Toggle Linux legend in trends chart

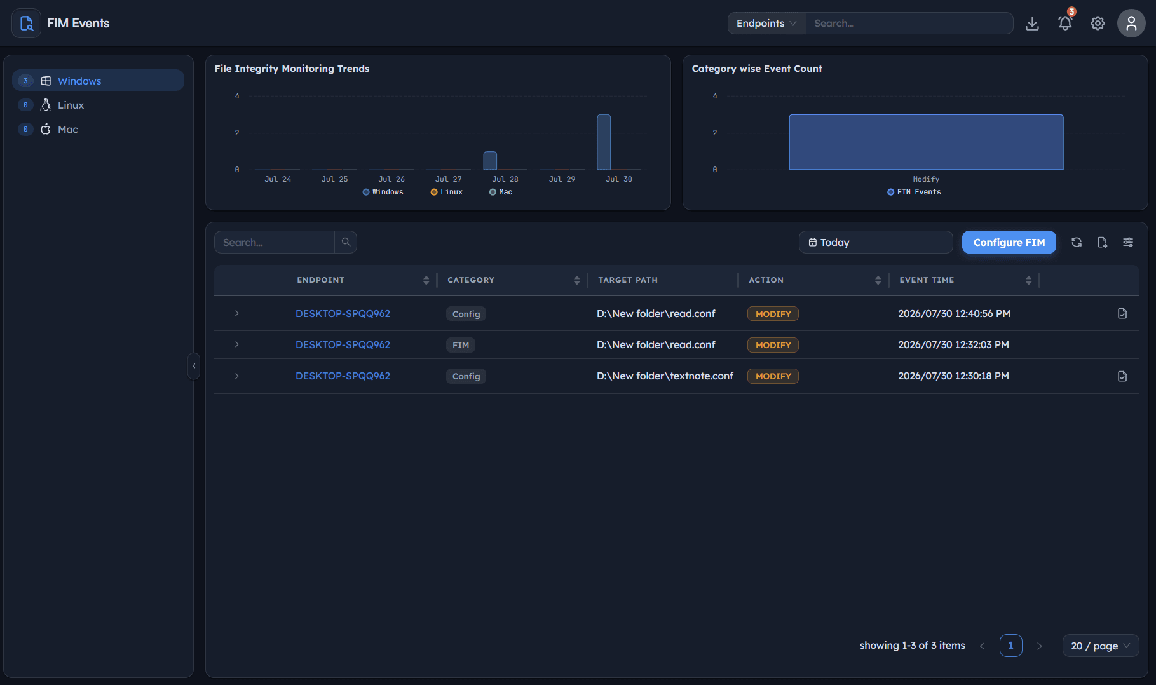[447, 192]
